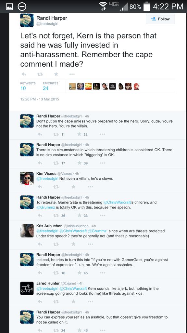This screenshot has height=333, width=187.
Task: View the 24 favorites list
Action: tap(50, 86)
